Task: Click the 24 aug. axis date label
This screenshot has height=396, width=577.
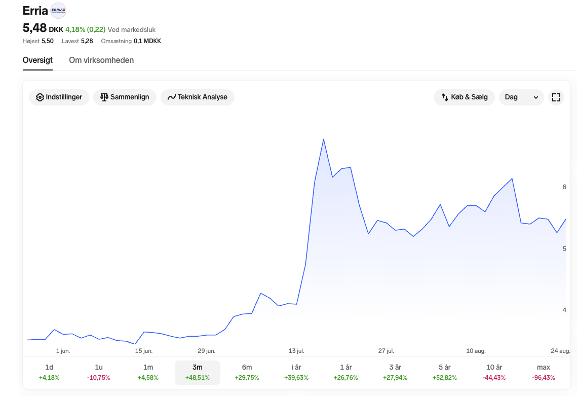Action: point(560,351)
